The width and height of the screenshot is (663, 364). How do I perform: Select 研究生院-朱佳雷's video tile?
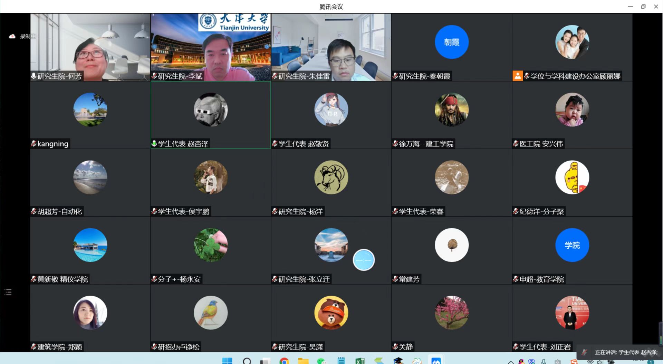tap(331, 47)
